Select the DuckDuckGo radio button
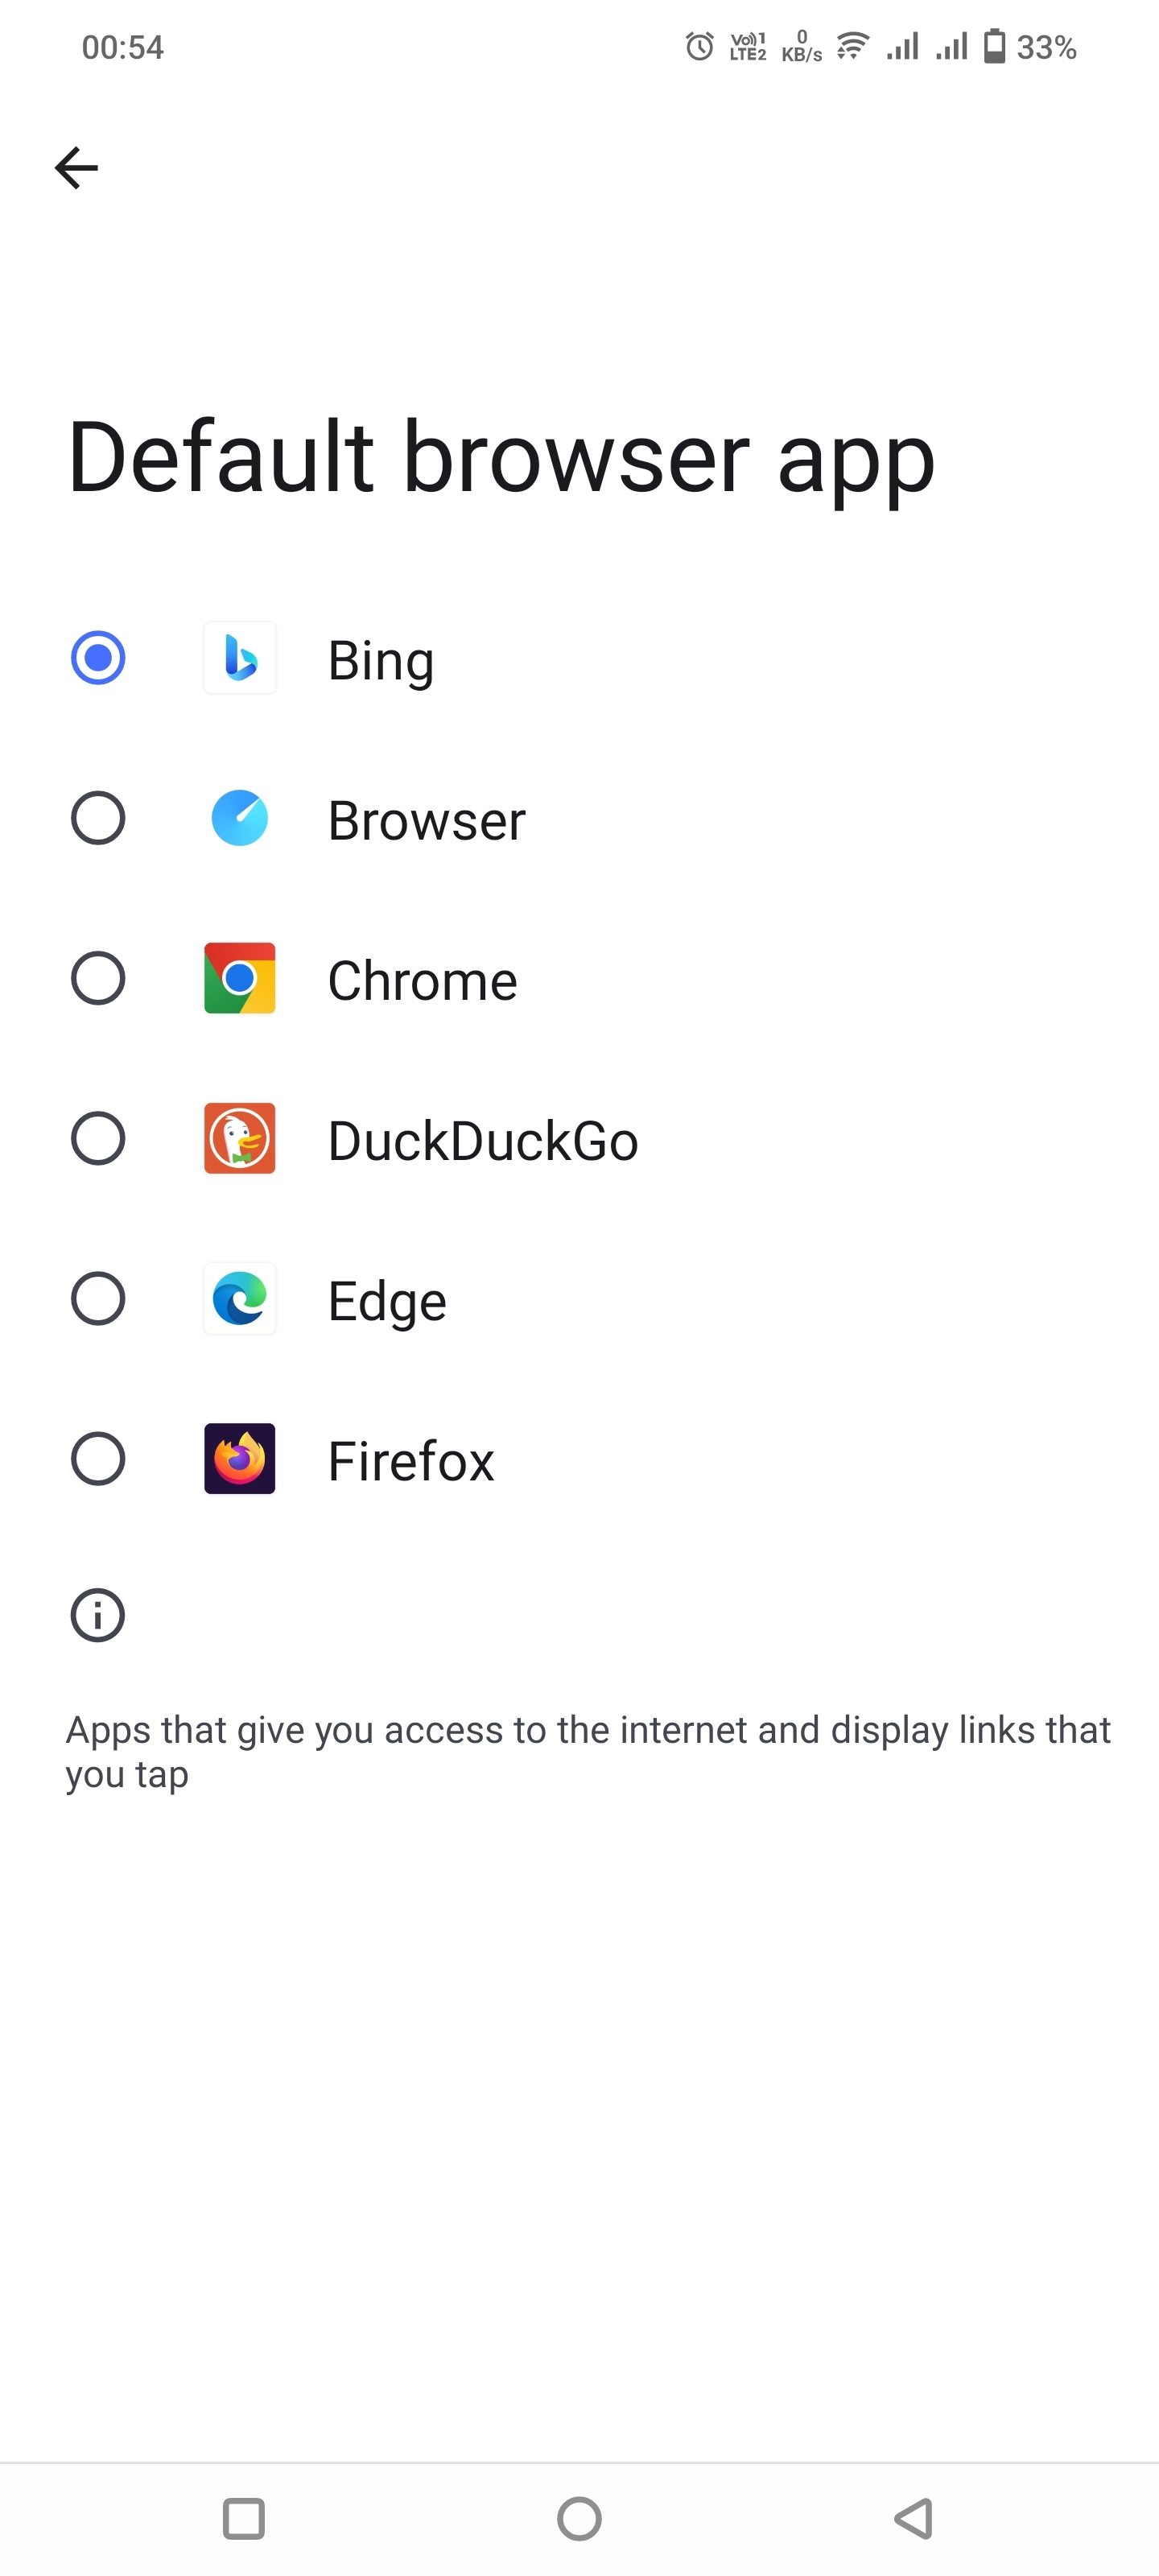Viewport: 1159px width, 2576px height. coord(98,1138)
